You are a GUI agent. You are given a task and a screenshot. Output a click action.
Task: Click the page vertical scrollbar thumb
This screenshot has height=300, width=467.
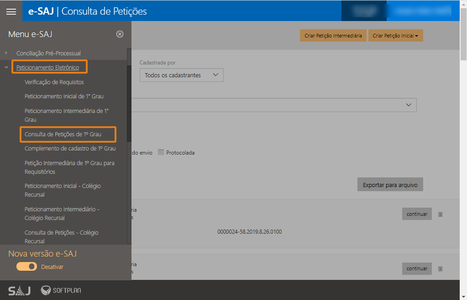coord(463,34)
